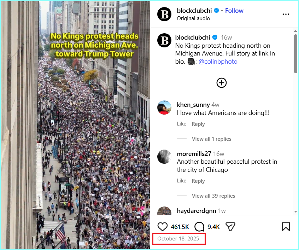The width and height of the screenshot is (299, 250).
Task: Click moremills27's profile avatar
Action: click(x=164, y=157)
